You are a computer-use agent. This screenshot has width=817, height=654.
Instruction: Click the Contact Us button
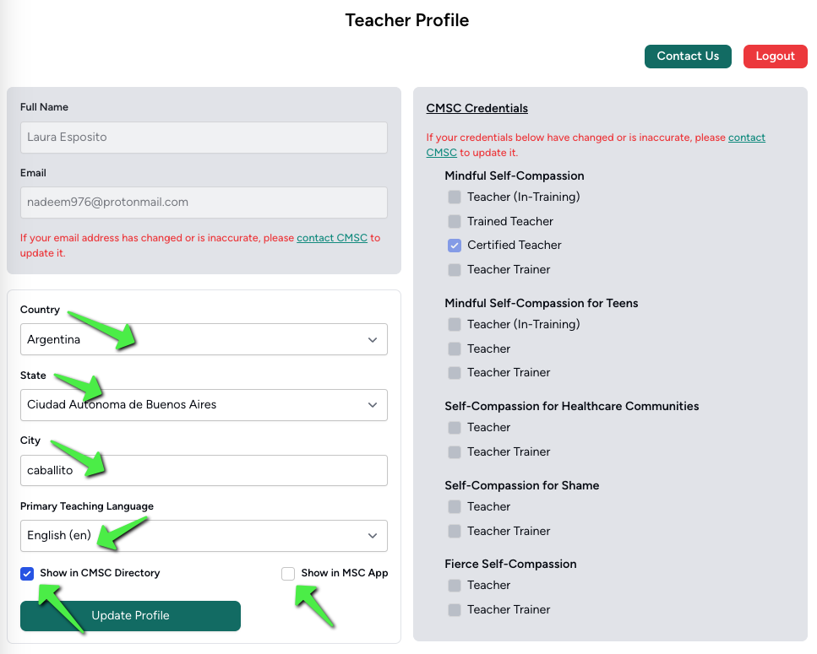(x=688, y=57)
